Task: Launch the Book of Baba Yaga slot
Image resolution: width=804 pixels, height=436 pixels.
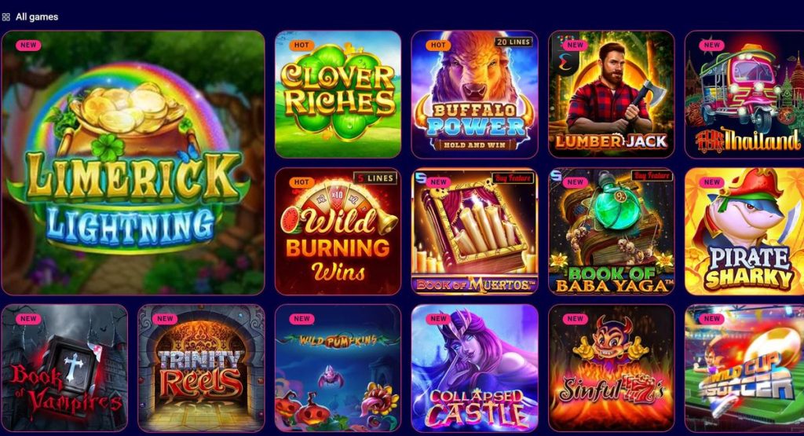Action: 611,231
